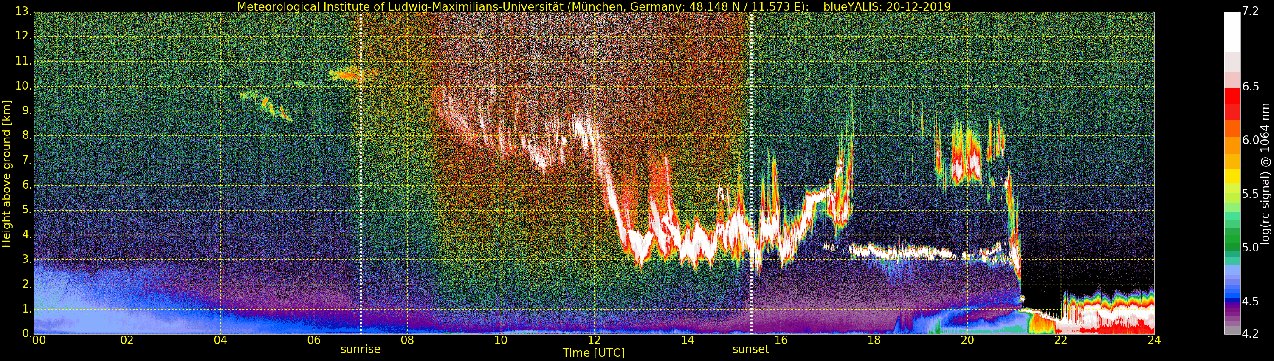The height and width of the screenshot is (361, 1274).
Task: Click the 24 time axis tick label
Action: pos(1154,340)
